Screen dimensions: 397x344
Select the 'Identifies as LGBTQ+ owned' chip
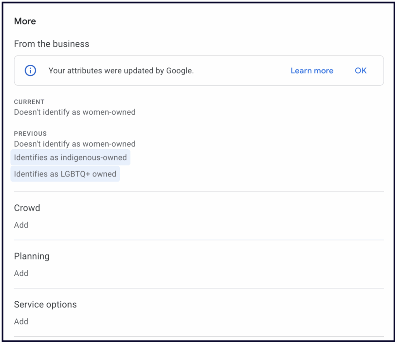click(65, 174)
